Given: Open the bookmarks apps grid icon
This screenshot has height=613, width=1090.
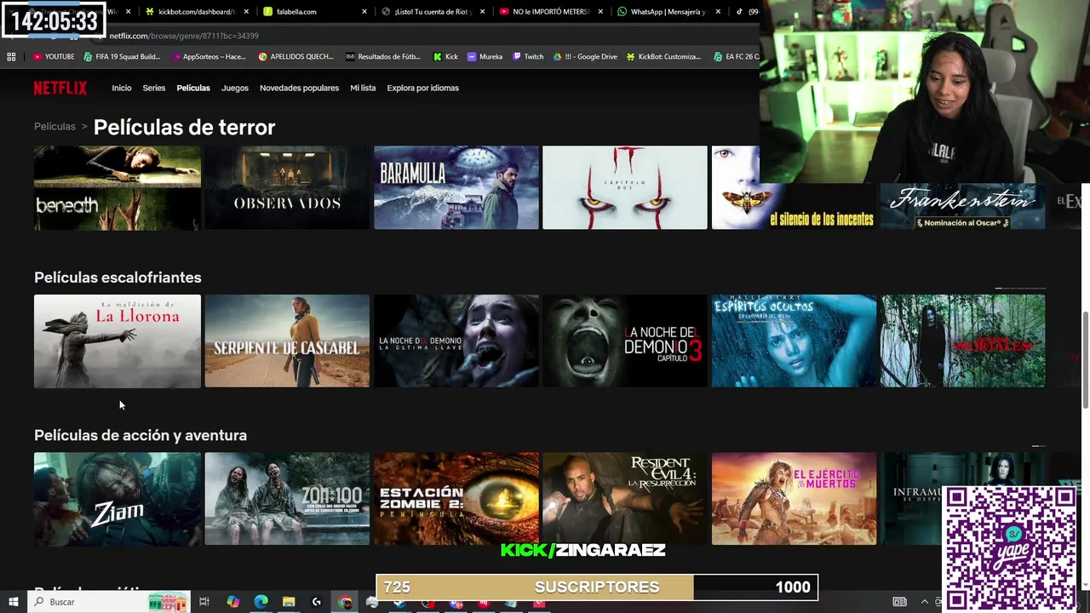Looking at the screenshot, I should (x=11, y=56).
